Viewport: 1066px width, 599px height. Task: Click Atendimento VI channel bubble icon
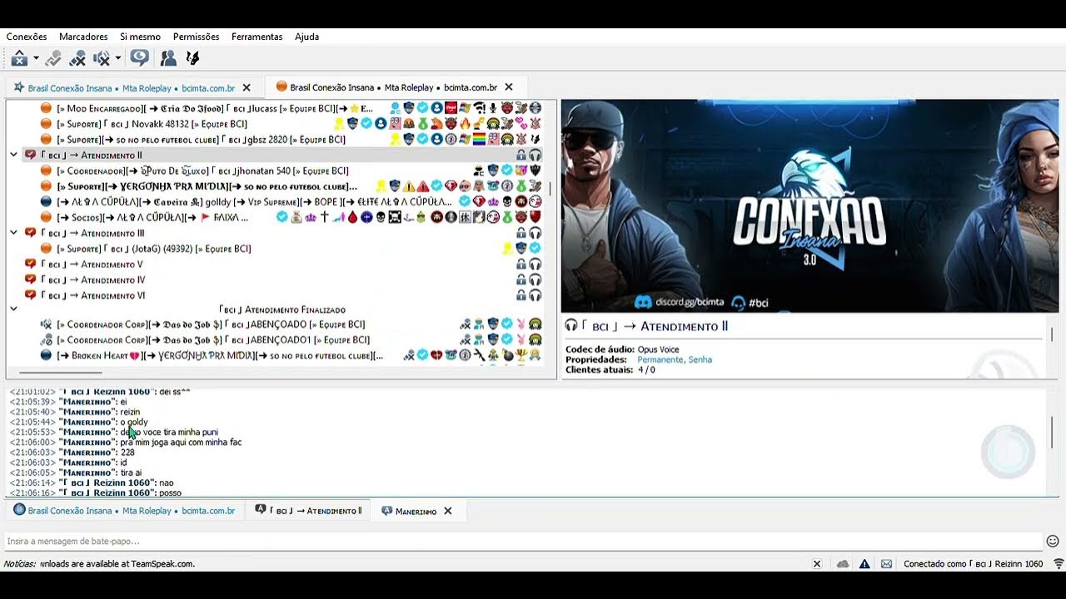(x=31, y=295)
